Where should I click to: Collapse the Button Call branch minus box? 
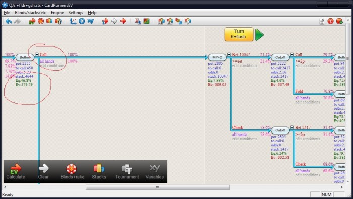37,54
